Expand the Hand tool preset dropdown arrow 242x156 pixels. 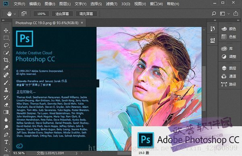point(15,14)
